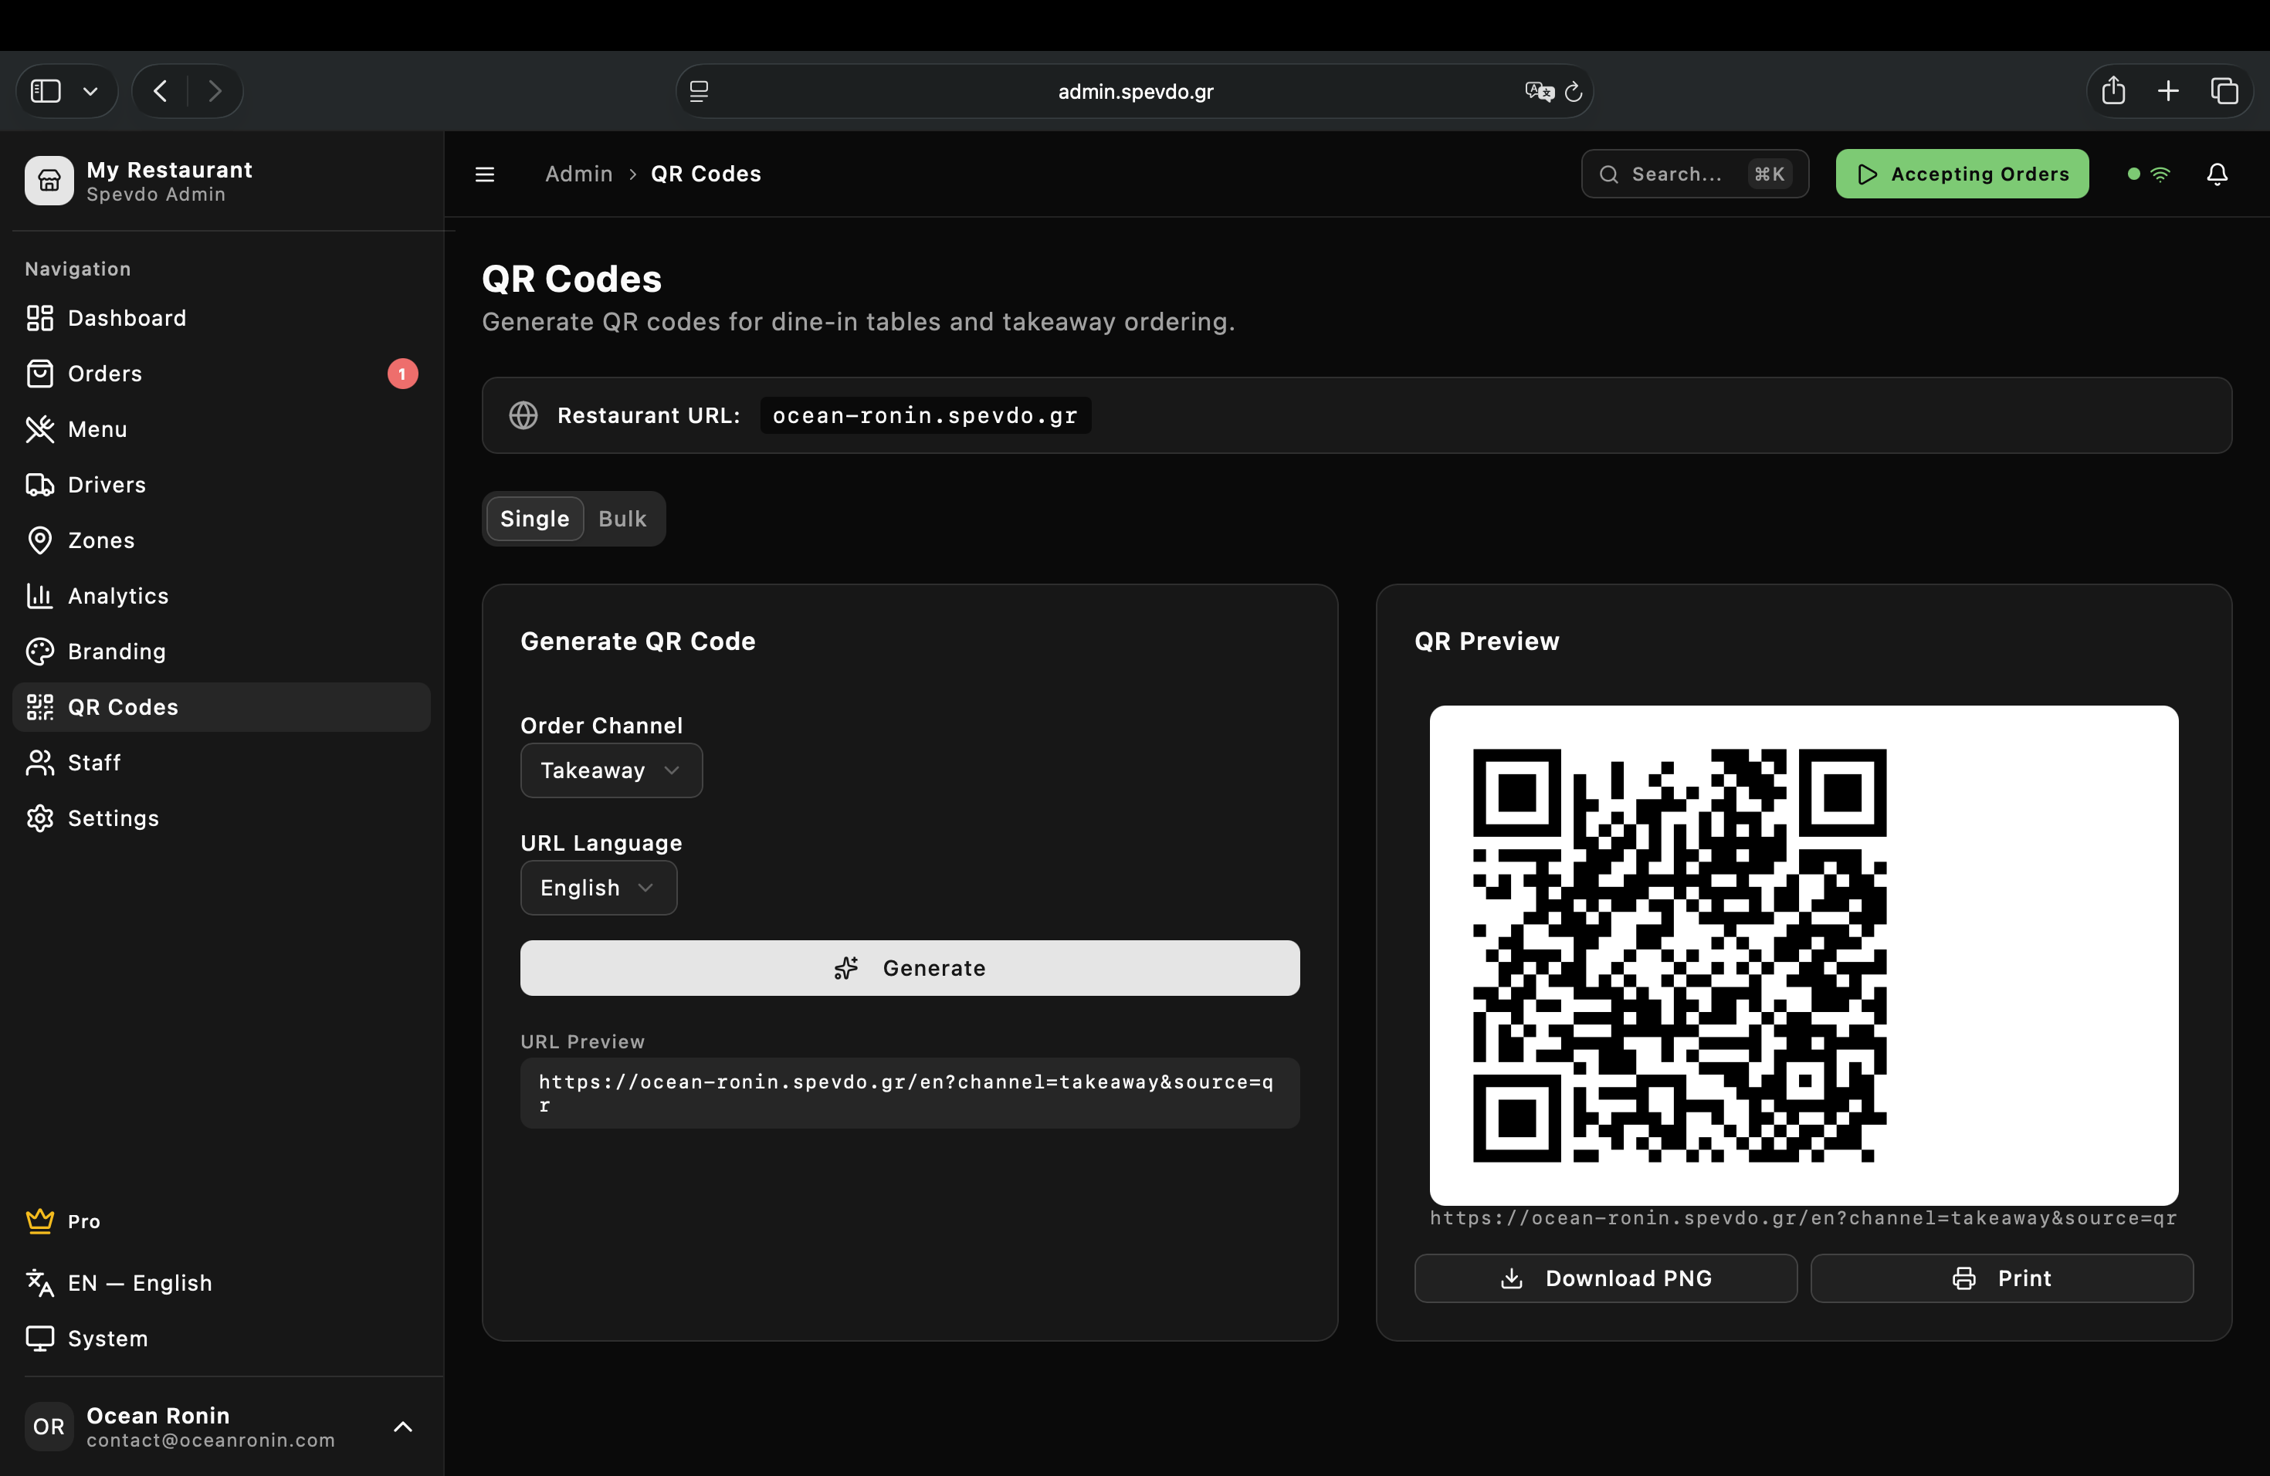Screen dimensions: 2270x1476
Task: Collapse the sidebar with the hamburger toggle
Action: (x=485, y=174)
